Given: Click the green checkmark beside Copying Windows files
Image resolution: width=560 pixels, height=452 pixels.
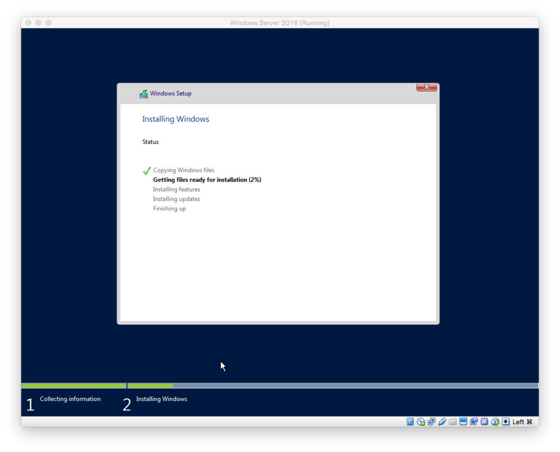Looking at the screenshot, I should pos(147,171).
